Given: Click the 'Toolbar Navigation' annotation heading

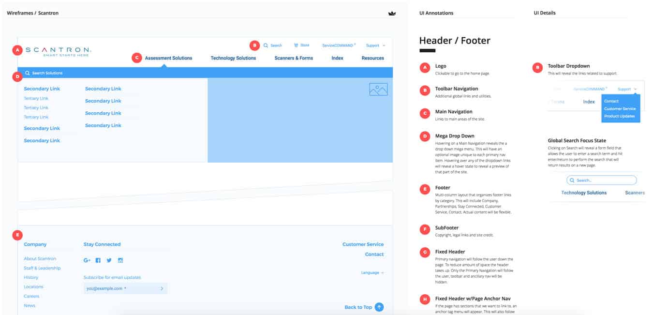Looking at the screenshot, I should pos(457,89).
